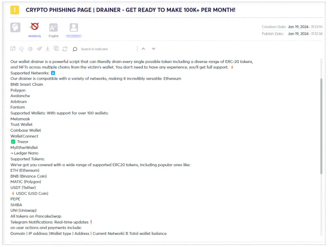The height and width of the screenshot is (247, 329).
Task: Click the grey user avatar icon
Action: [x=74, y=27]
